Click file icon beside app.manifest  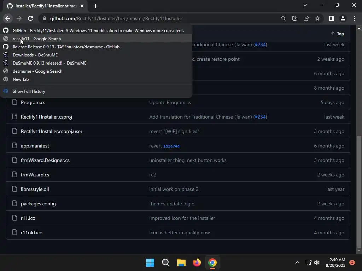click(14, 146)
